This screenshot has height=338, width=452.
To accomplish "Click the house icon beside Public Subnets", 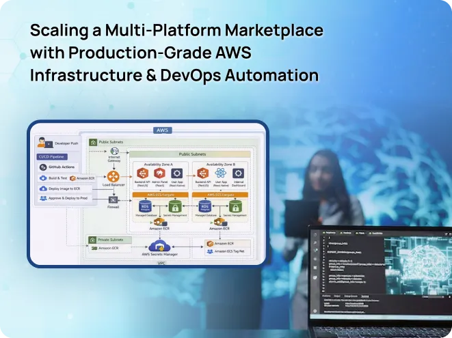I will click(x=93, y=142).
